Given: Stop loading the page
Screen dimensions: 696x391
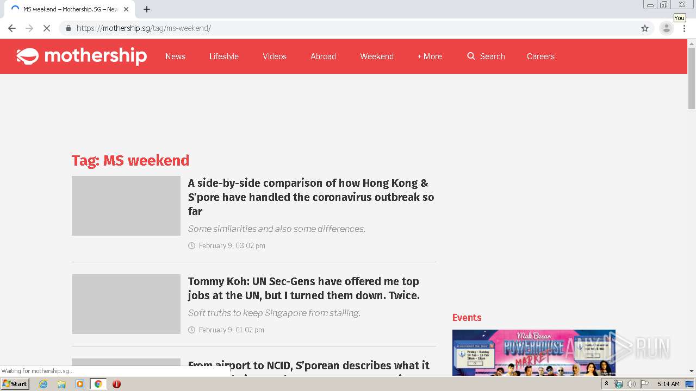Looking at the screenshot, I should pos(47,28).
